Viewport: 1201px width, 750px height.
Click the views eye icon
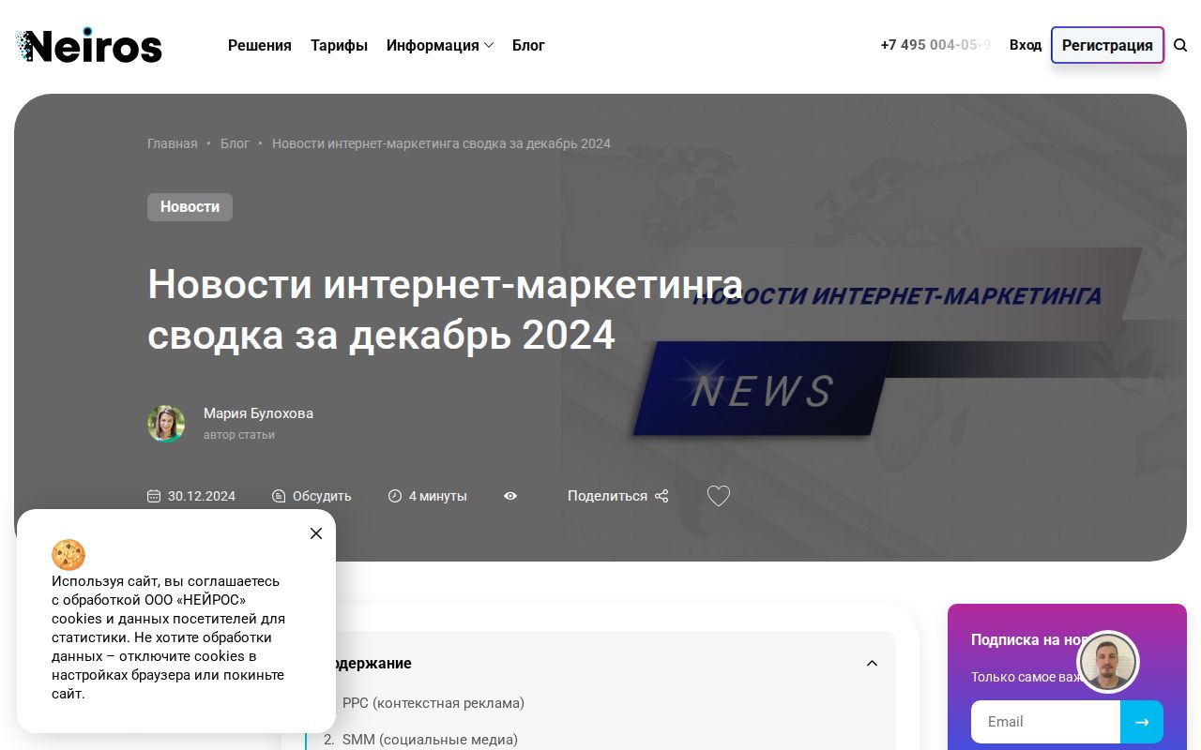(x=510, y=496)
